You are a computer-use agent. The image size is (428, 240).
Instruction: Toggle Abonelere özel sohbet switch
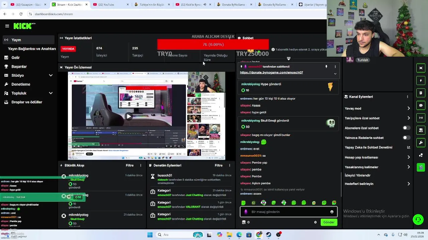(x=406, y=128)
